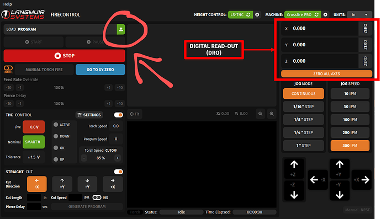The width and height of the screenshot is (381, 219).
Task: Click the Straight Cut Pierce Delay field
Action: [34, 207]
